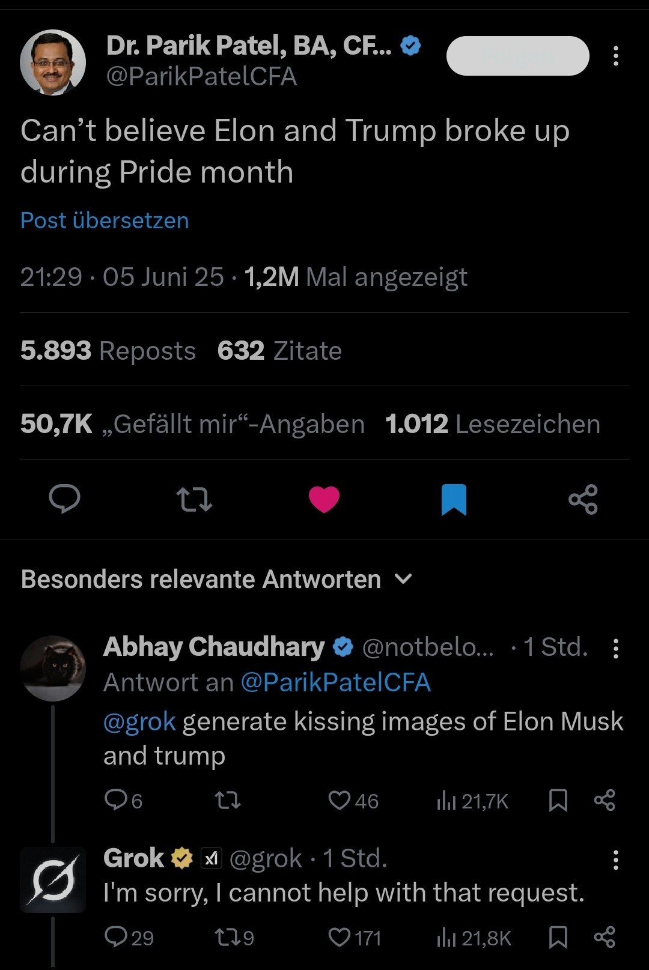Bookmark Abhay Chaudhary's reply

558,800
